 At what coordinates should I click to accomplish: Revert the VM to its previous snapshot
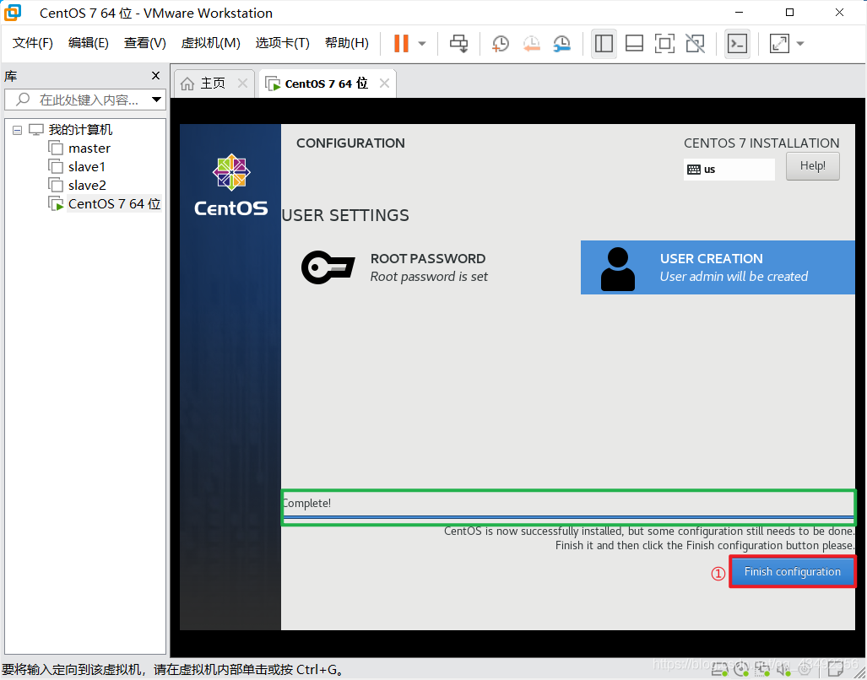(531, 44)
